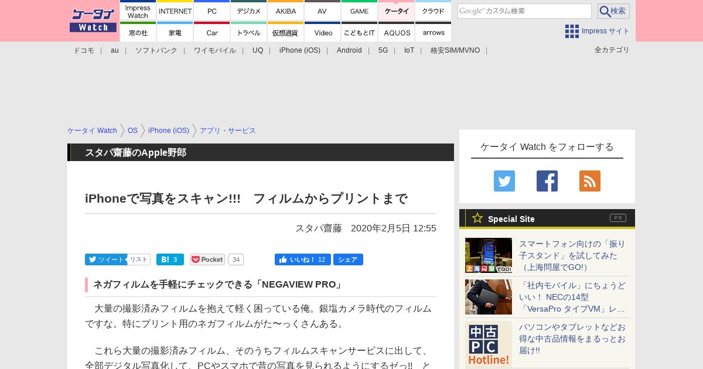
Task: Open the RSS feed icon
Action: tap(590, 181)
